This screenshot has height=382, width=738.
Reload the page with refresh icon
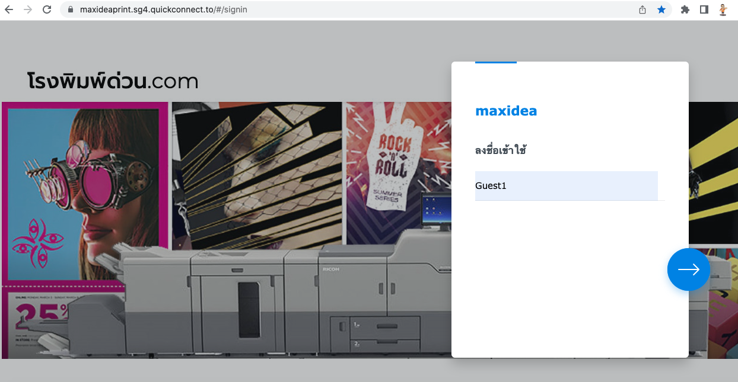click(47, 9)
